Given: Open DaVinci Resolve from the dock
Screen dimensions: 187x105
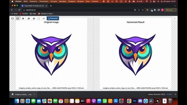Looking at the screenshot, I should (x=151, y=101).
